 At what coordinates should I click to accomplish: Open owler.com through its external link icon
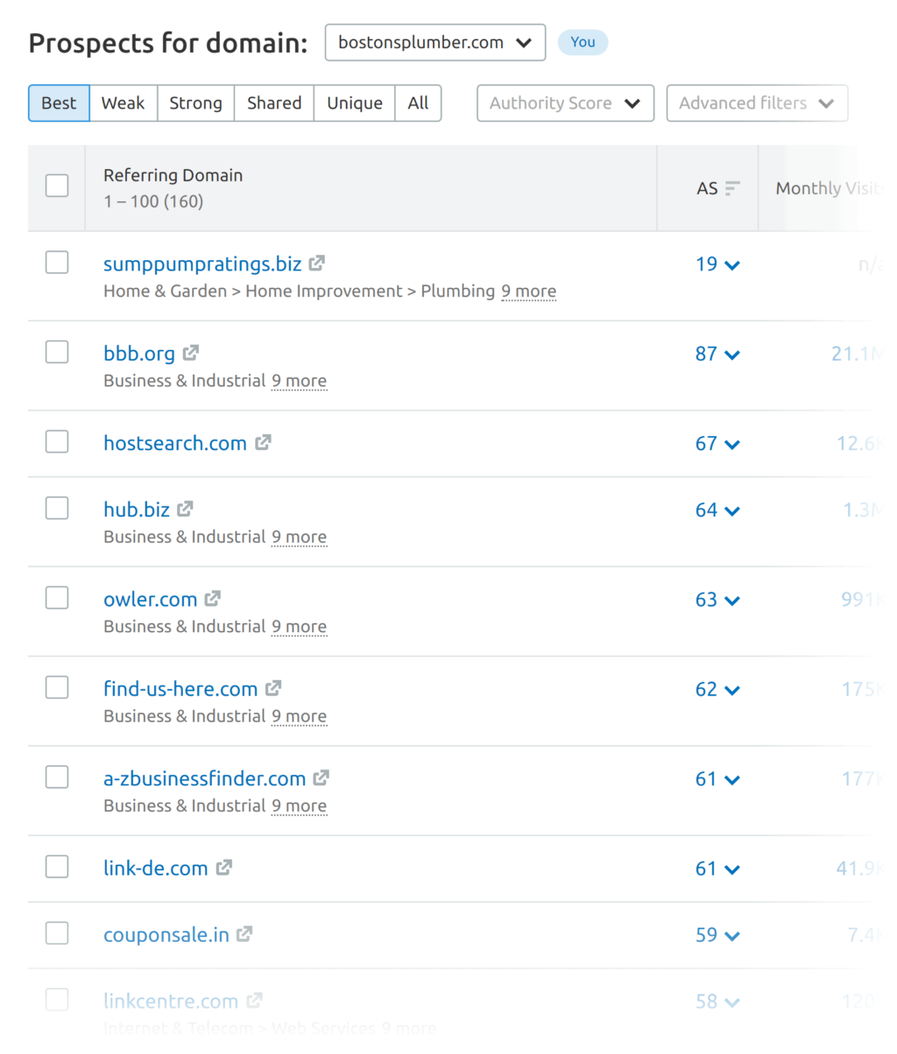coord(212,599)
